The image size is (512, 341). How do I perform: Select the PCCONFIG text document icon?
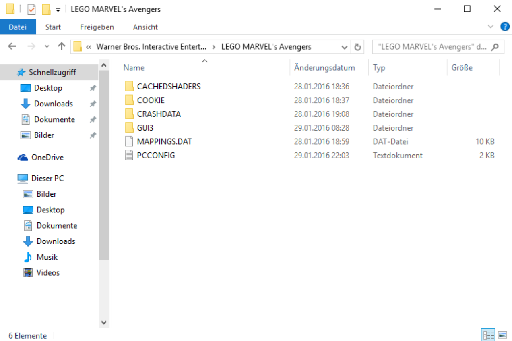pyautogui.click(x=129, y=155)
